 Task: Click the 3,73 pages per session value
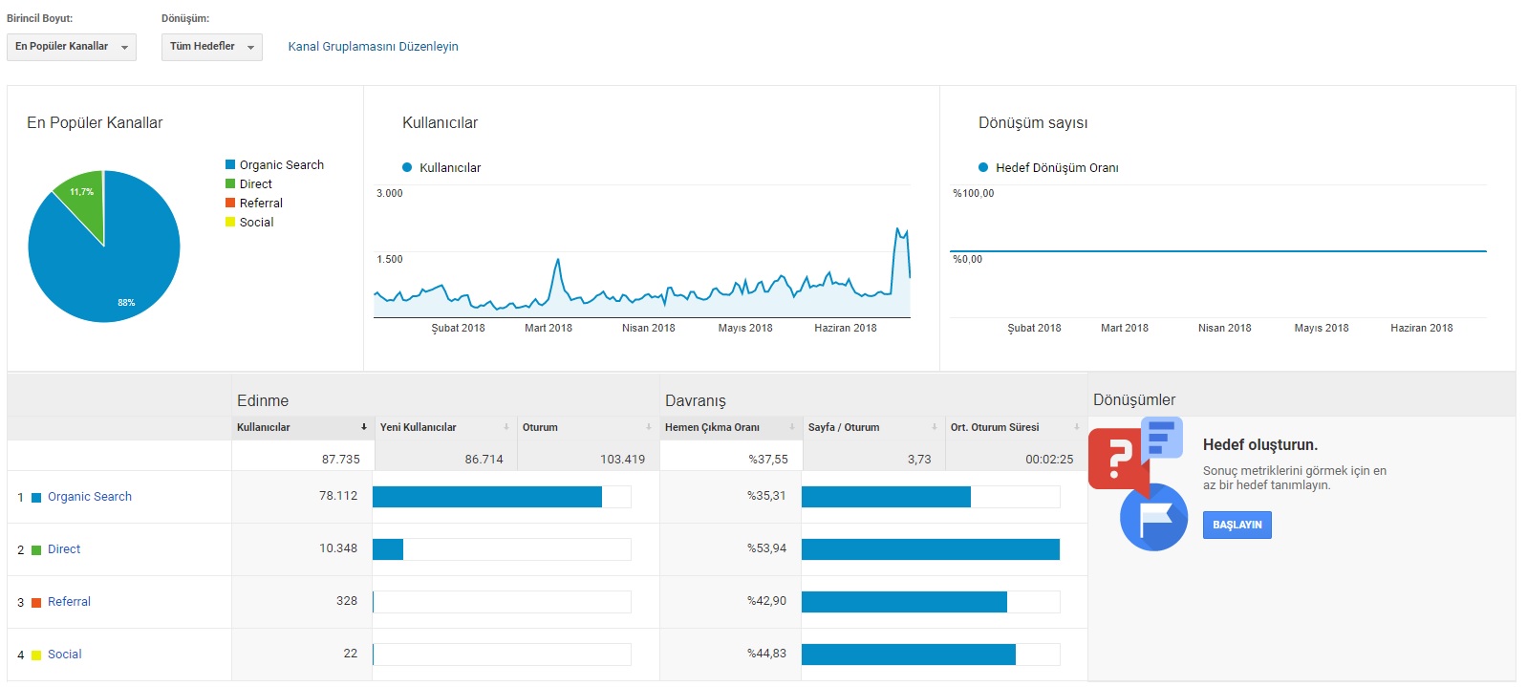[919, 460]
